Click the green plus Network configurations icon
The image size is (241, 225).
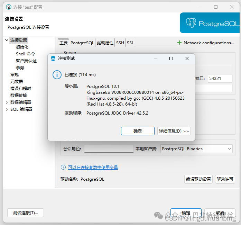coord(179,43)
